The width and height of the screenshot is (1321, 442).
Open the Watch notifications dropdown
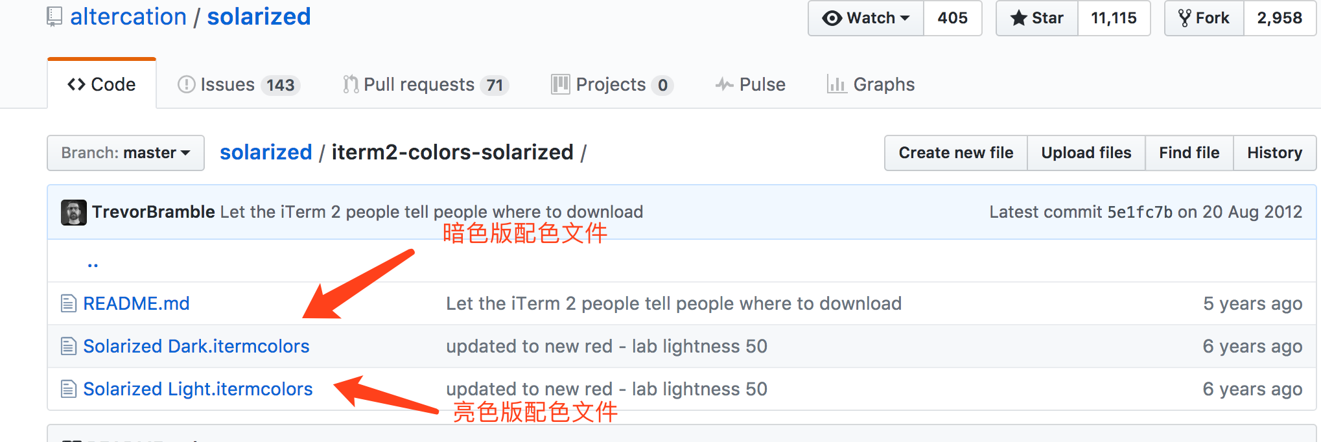(866, 18)
